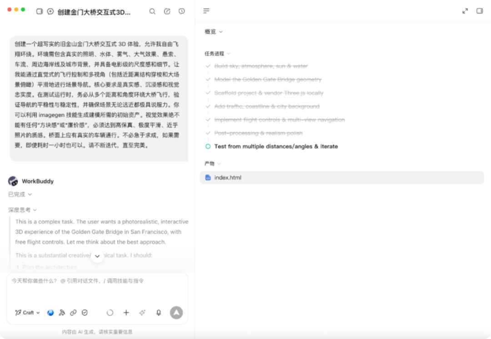Toggle check for Implement flight controls task
This screenshot has height=339, width=491.
(208, 120)
